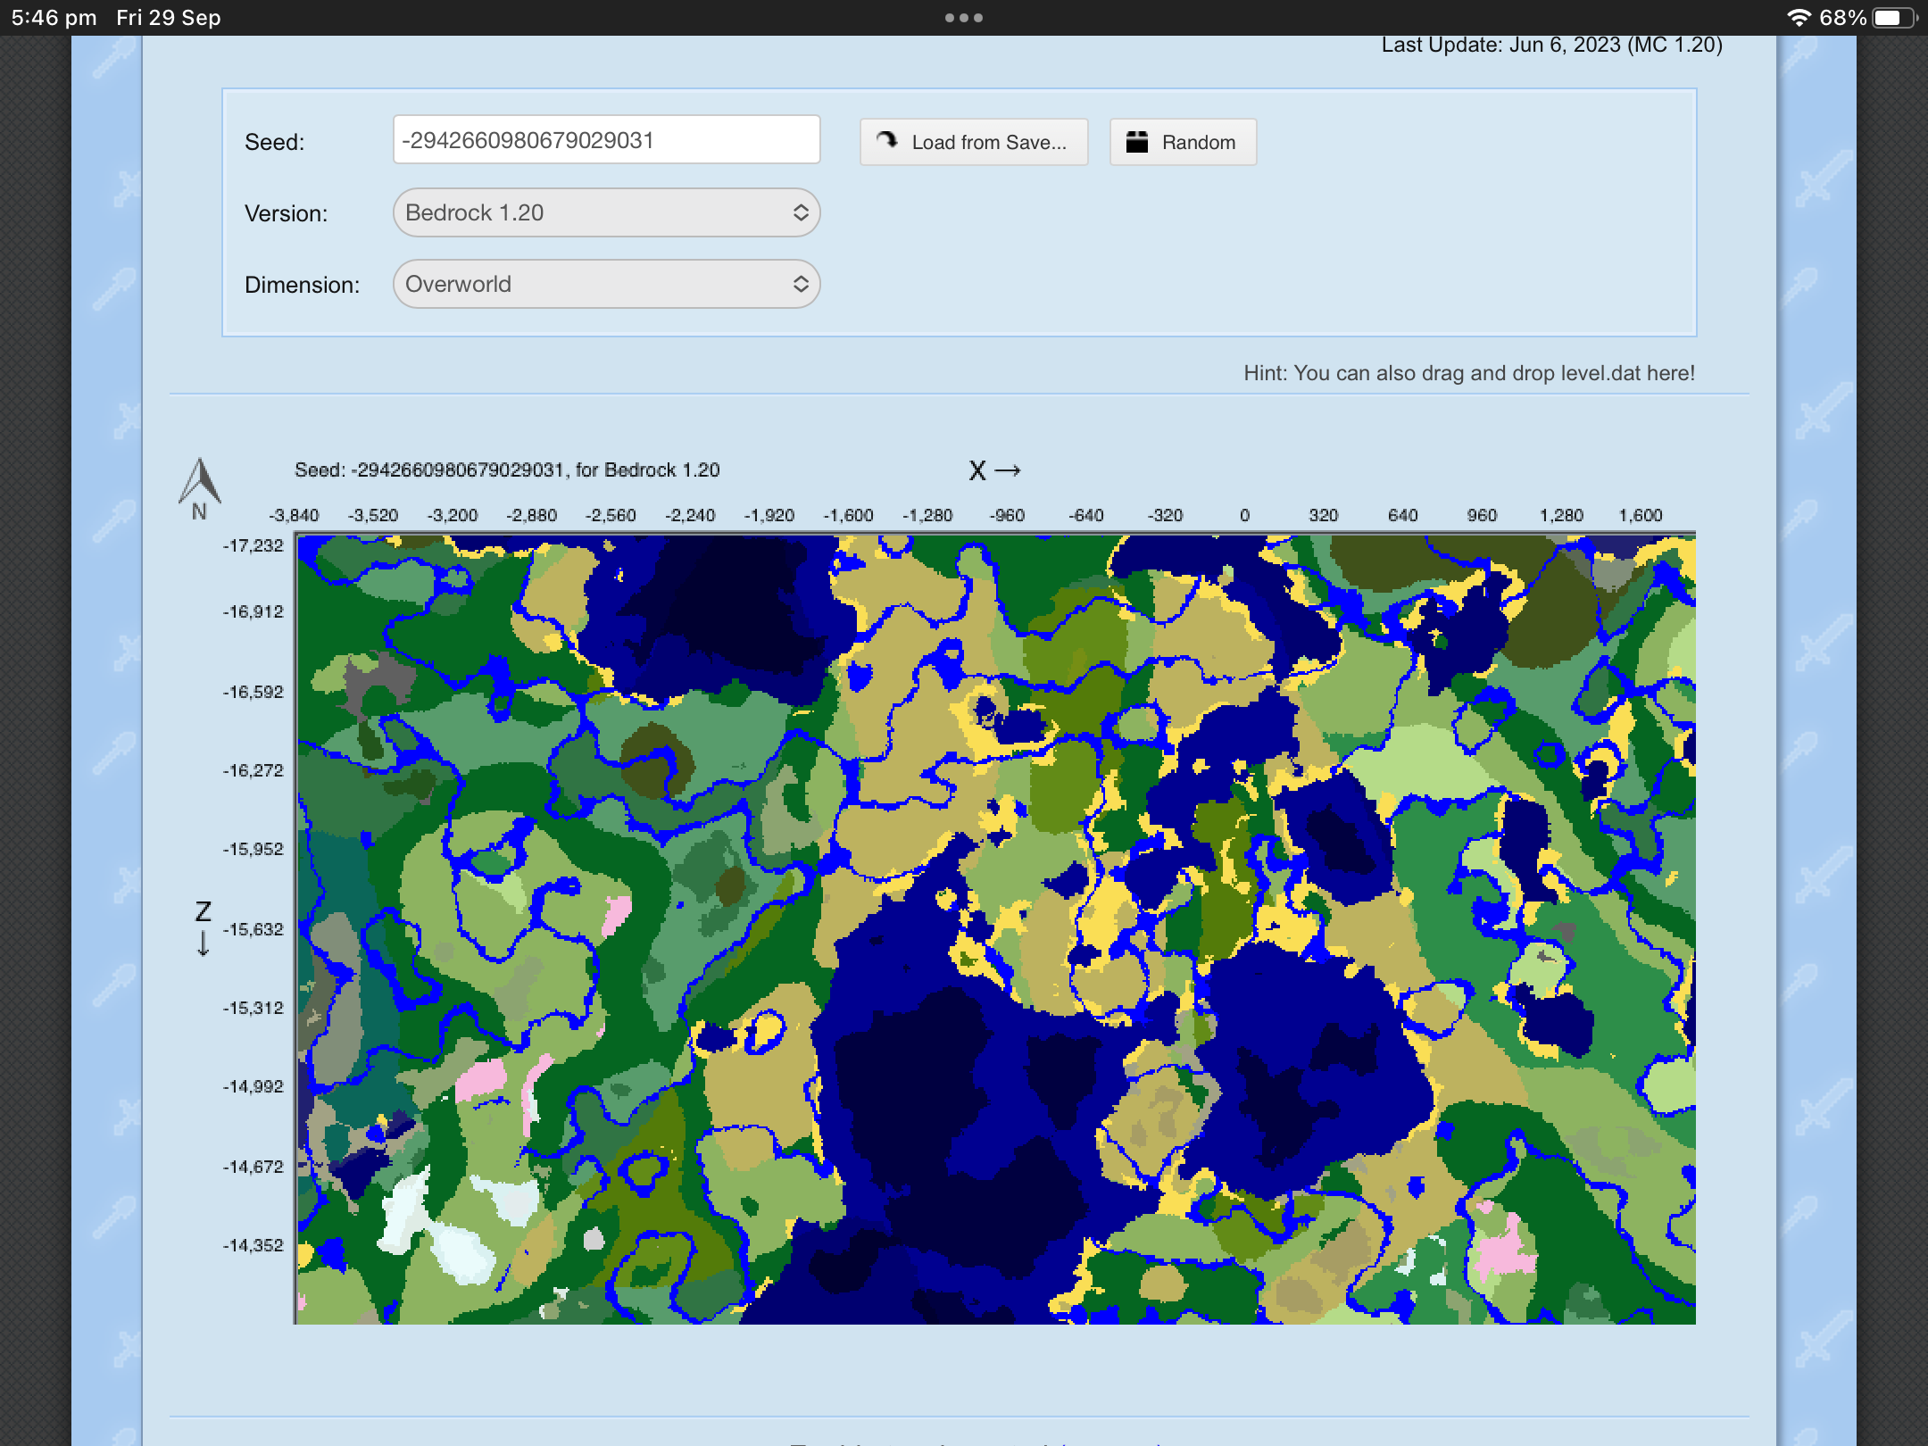Click the chevron on the Version selector
This screenshot has width=1928, height=1446.
tap(801, 212)
